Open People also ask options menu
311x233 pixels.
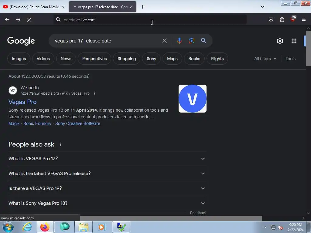coord(60,144)
